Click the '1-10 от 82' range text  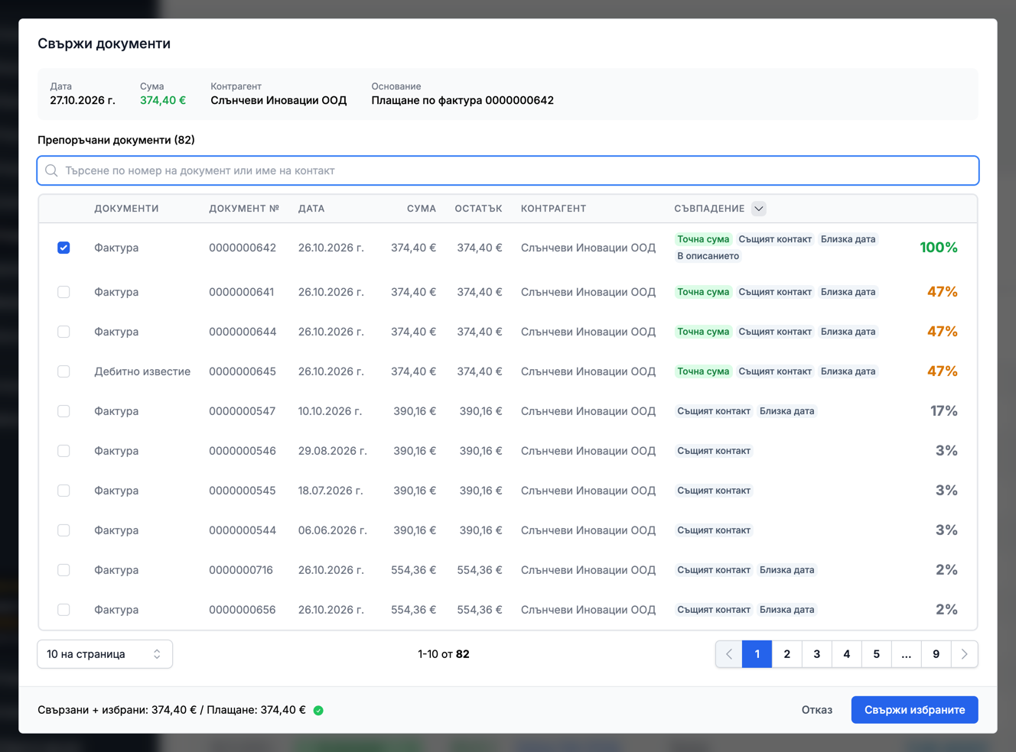coord(444,654)
